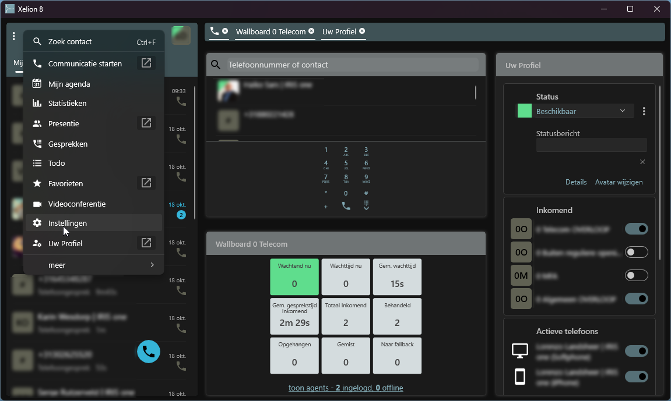This screenshot has width=671, height=401.
Task: Select Zoek contact from the menu
Action: click(x=94, y=41)
